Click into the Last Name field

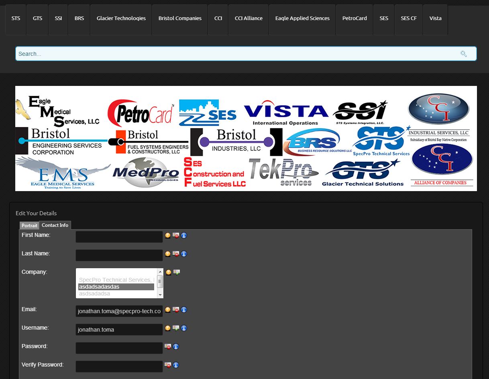click(119, 255)
